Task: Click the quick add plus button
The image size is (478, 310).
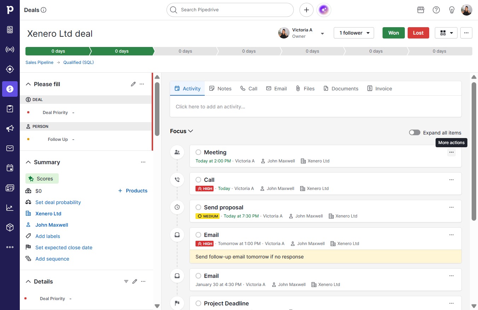Action: (x=307, y=10)
